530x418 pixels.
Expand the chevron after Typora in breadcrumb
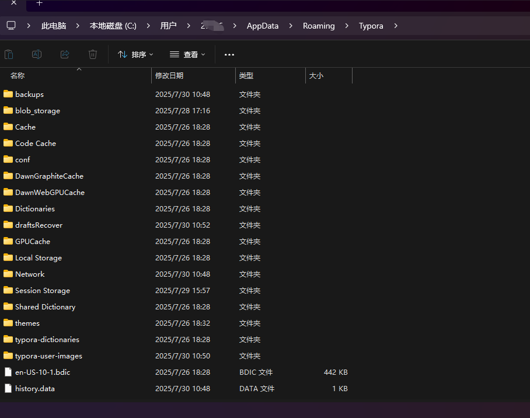tap(396, 26)
